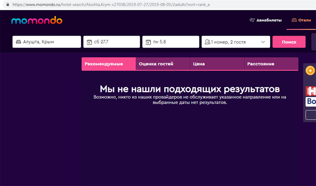Click the check-in calendar icon
The height and width of the screenshot is (186, 316).
[89, 42]
